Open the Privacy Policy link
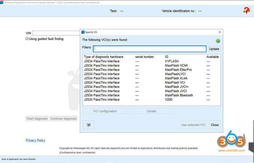This screenshot has width=254, height=163. 35,140
